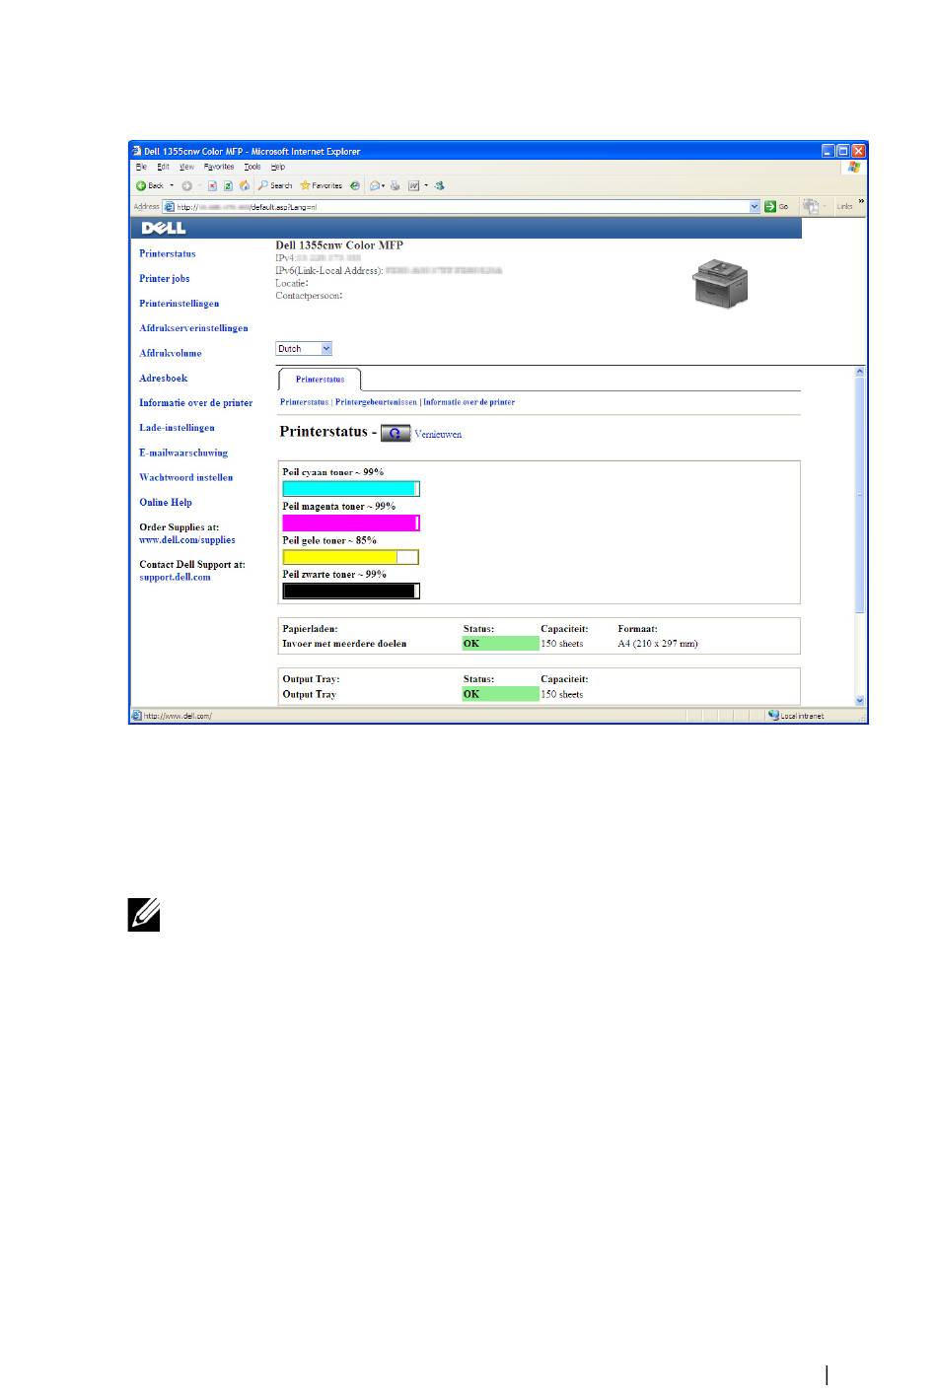Click the support.dell.com link
The width and height of the screenshot is (937, 1394).
click(175, 578)
